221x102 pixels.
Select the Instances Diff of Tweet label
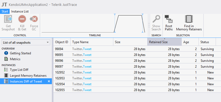(x=26, y=81)
